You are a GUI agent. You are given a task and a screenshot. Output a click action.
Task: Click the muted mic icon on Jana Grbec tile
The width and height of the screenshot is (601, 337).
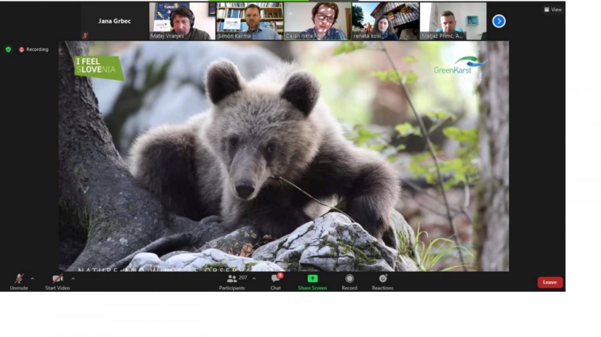[x=85, y=36]
